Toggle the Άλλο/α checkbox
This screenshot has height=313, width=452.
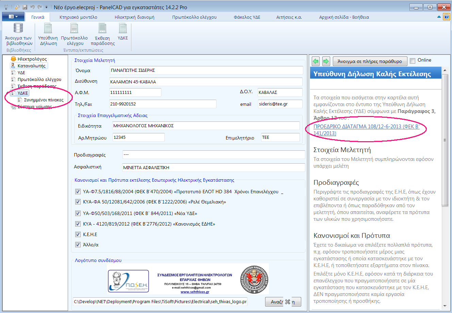pos(78,245)
